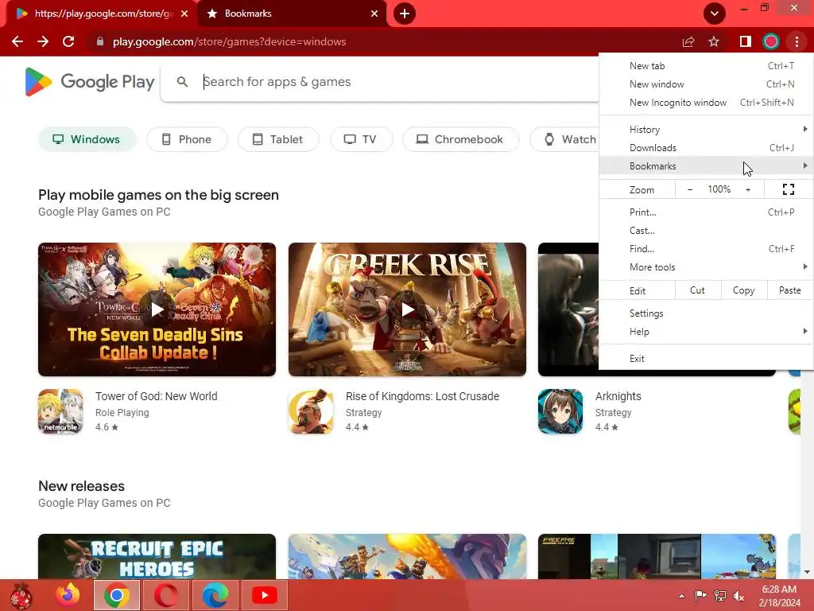Open the Rise of Kingdoms app icon
814x611 pixels.
pos(311,411)
